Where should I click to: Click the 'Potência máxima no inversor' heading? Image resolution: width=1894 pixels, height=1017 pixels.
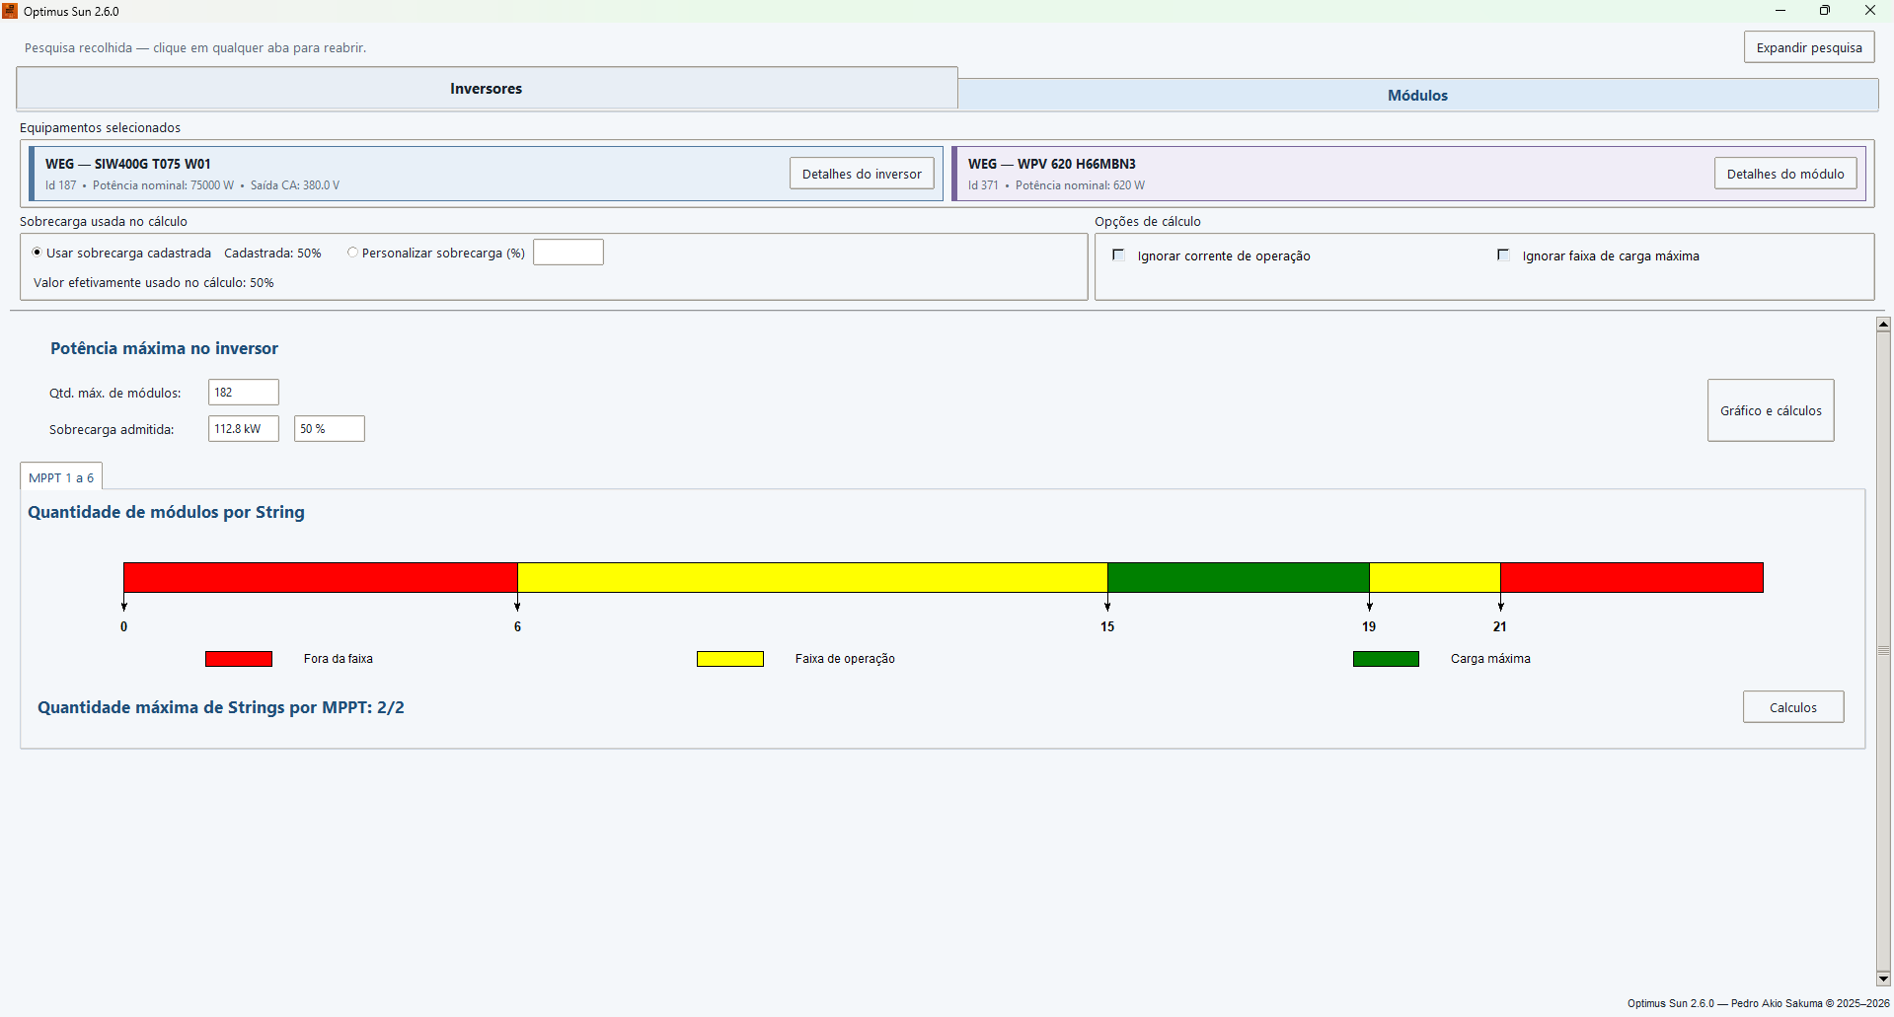pos(165,348)
